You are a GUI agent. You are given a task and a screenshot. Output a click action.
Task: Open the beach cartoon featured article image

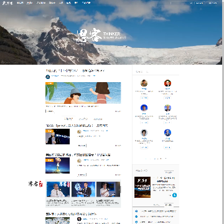[83, 93]
